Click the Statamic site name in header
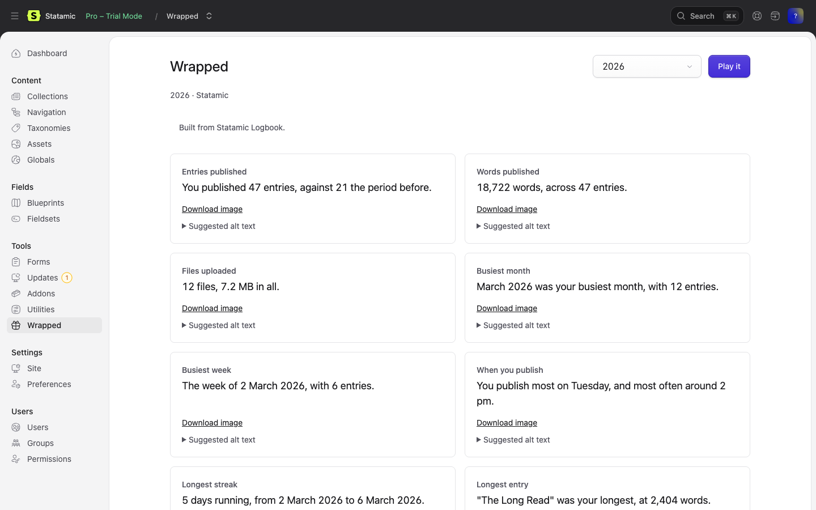This screenshot has height=510, width=816. (60, 16)
